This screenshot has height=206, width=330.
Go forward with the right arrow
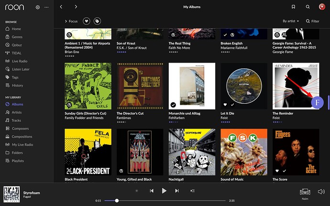pyautogui.click(x=76, y=7)
